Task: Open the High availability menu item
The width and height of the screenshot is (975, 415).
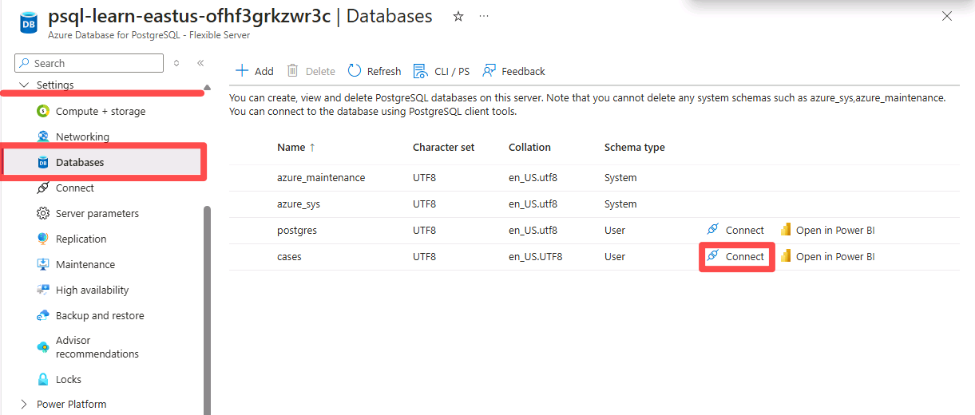Action: pyautogui.click(x=92, y=290)
